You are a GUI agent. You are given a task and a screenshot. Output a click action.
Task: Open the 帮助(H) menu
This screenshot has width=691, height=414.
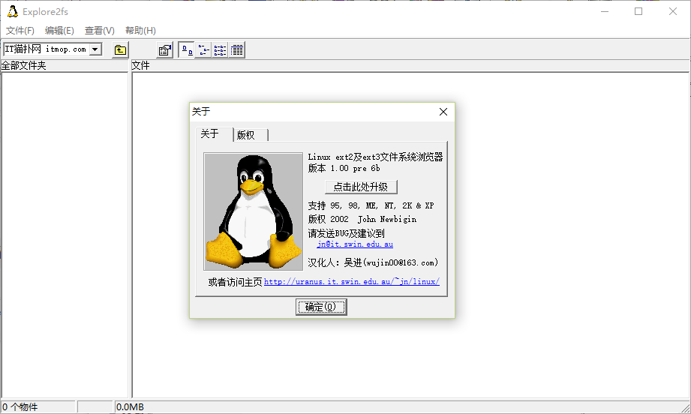pos(140,31)
